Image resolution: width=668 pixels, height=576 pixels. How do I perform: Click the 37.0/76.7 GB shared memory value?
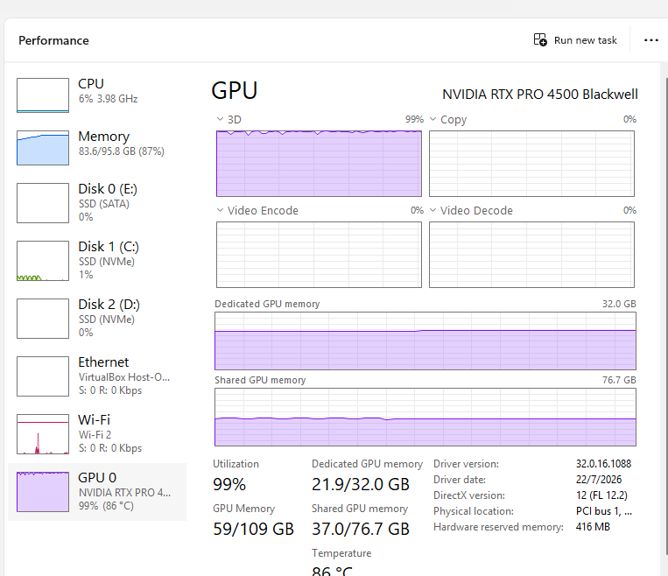pos(361,529)
